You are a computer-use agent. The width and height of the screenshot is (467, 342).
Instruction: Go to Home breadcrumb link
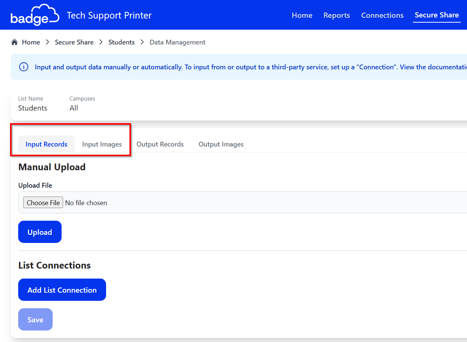31,42
